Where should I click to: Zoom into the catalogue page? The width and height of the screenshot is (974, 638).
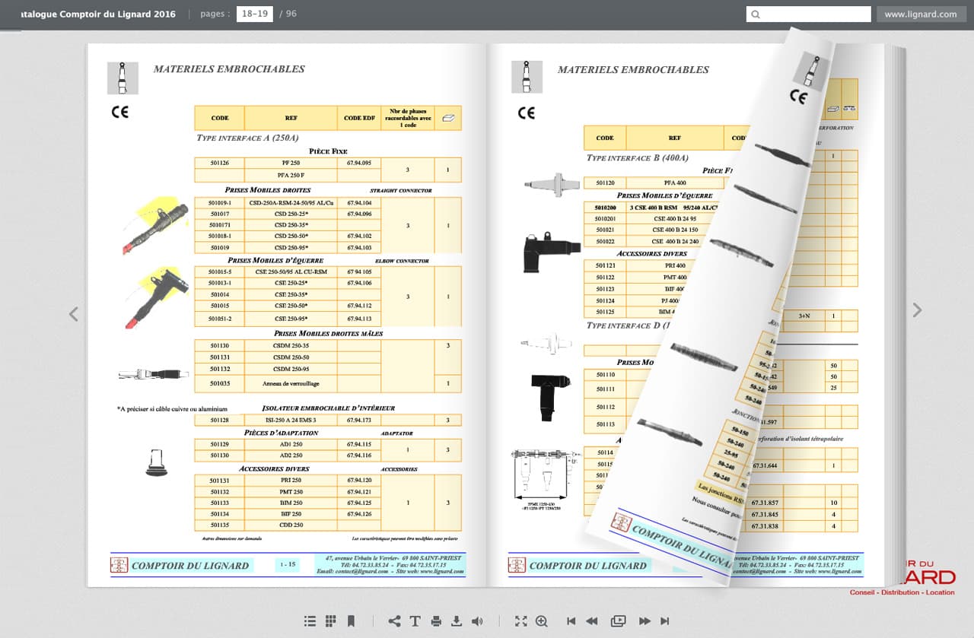pyautogui.click(x=541, y=621)
